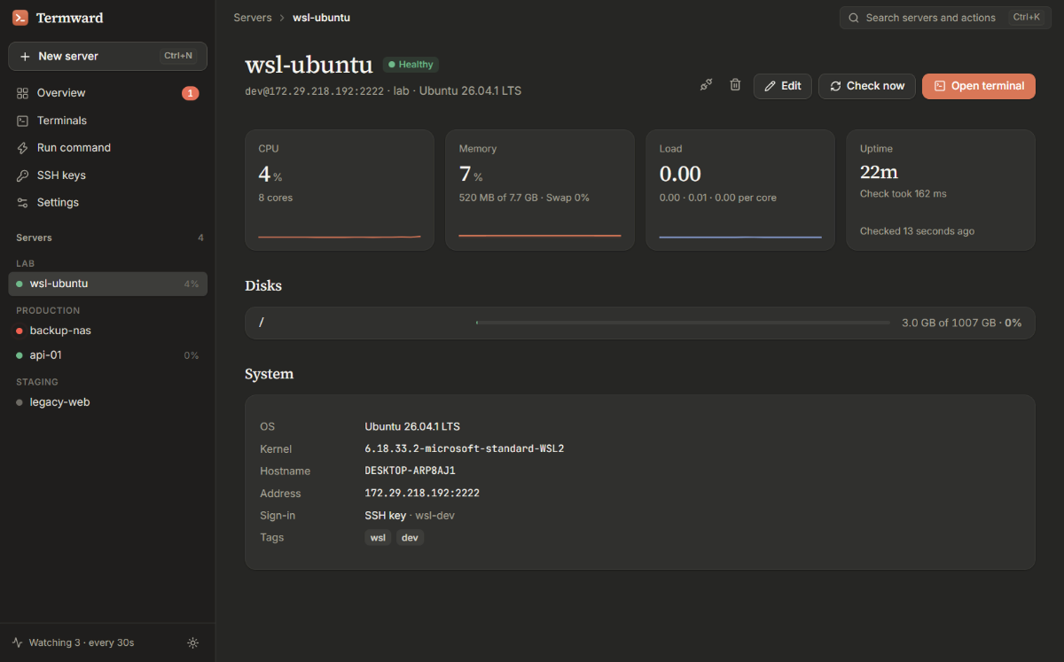Click the PRODUCTION group header
Viewport: 1064px width, 662px height.
pyautogui.click(x=48, y=311)
